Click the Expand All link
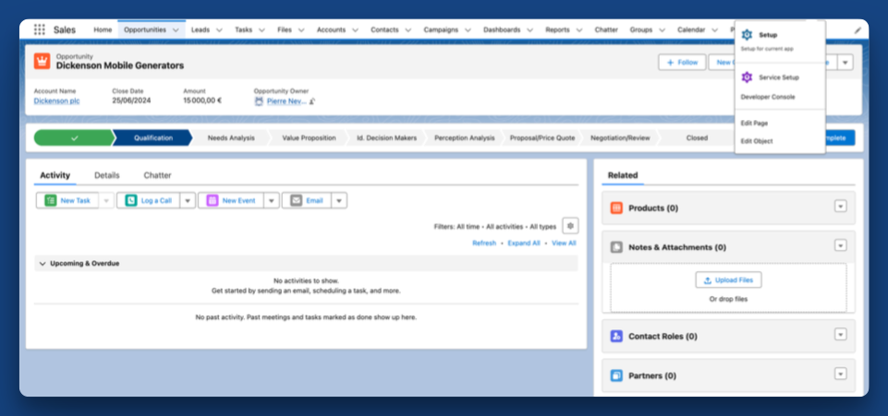Image resolution: width=888 pixels, height=416 pixels. [x=524, y=243]
